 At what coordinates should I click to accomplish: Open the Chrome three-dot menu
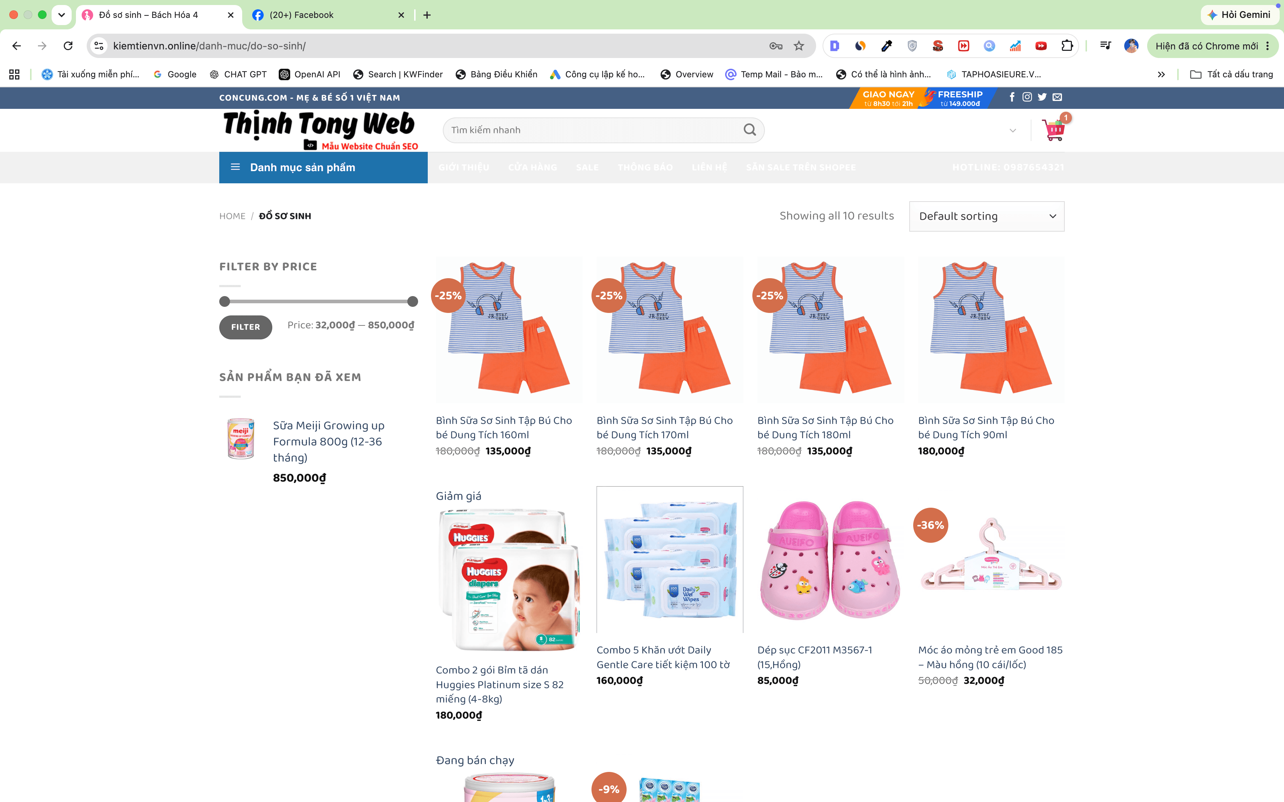(1268, 46)
